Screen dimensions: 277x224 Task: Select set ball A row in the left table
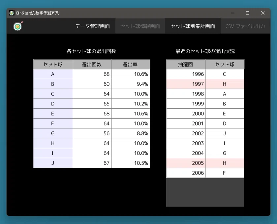point(92,74)
